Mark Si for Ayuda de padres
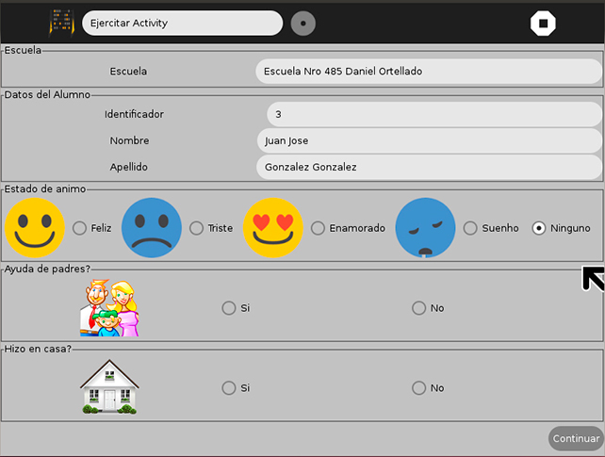 (x=228, y=308)
